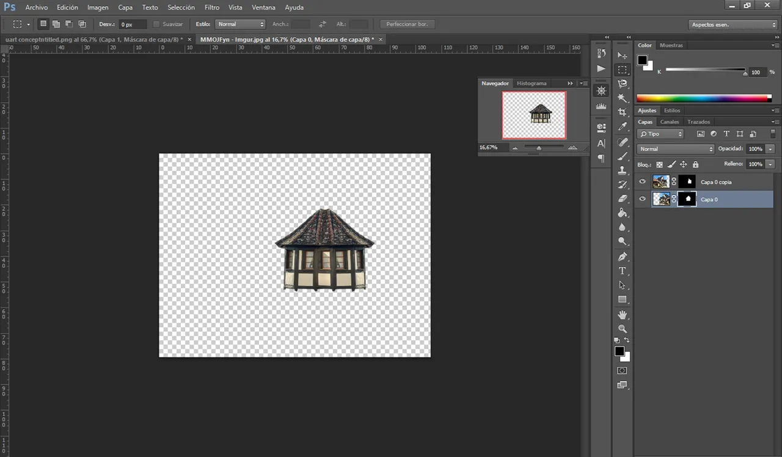Open the Tipo layer filter dropdown
Image resolution: width=782 pixels, height=457 pixels.
660,134
